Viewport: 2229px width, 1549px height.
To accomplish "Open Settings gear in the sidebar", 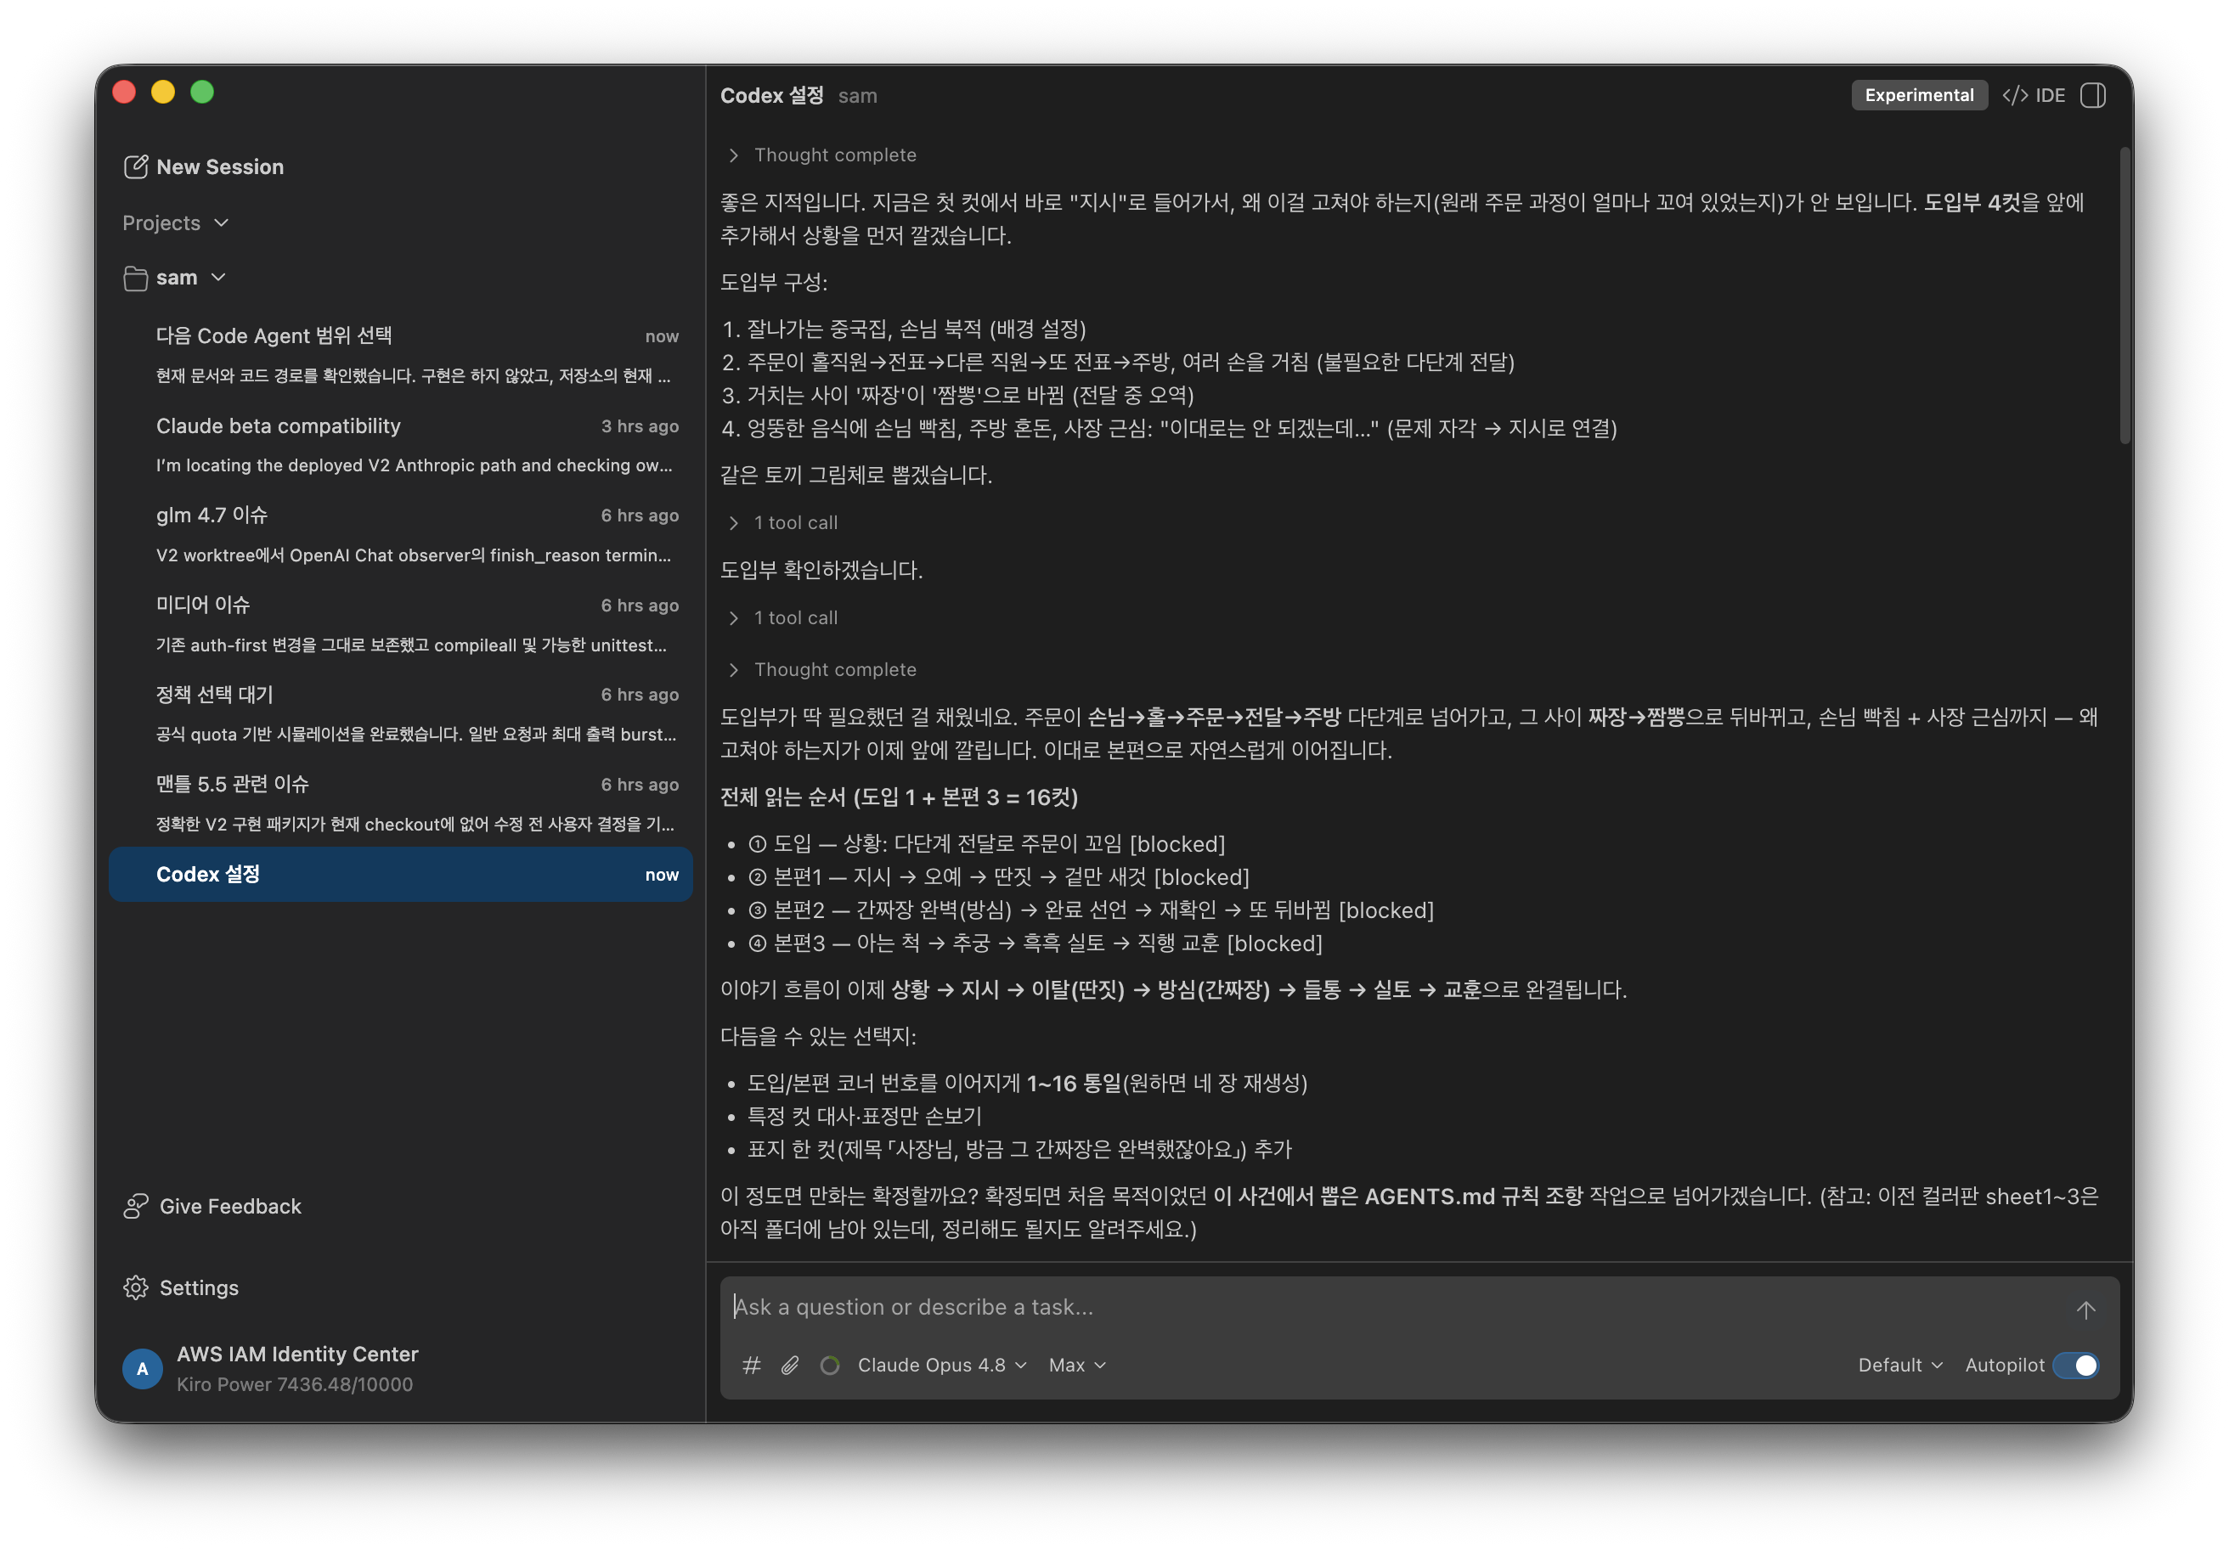I will (x=136, y=1287).
